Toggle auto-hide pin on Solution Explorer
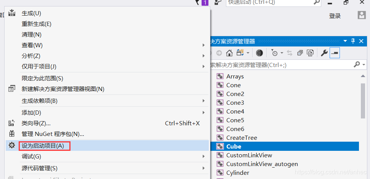 pyautogui.click(x=353, y=41)
